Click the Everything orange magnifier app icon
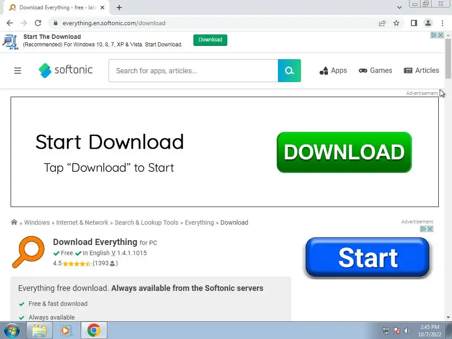452x339 pixels. coord(28,252)
